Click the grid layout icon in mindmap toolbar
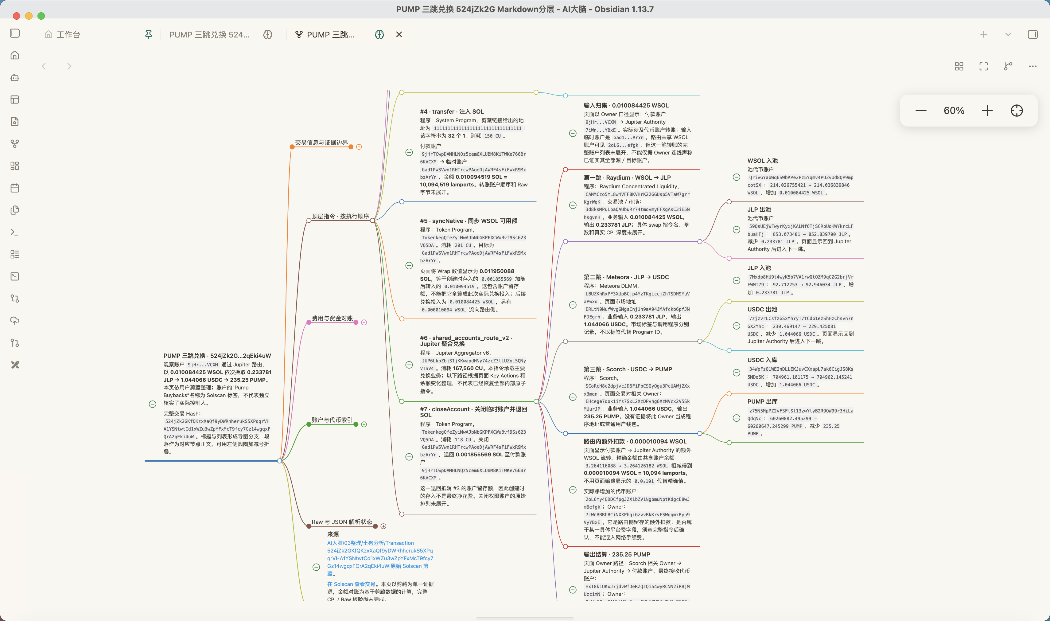 pos(959,66)
